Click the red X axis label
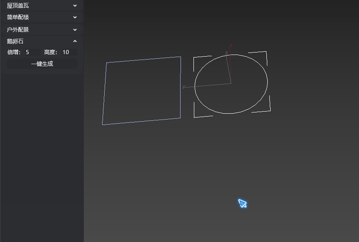359x242 pixels. [x=231, y=45]
